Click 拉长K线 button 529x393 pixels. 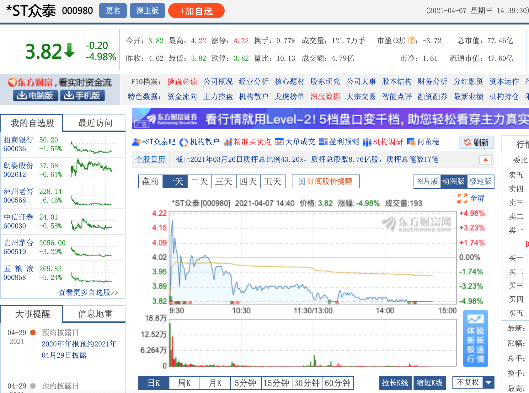pyautogui.click(x=395, y=383)
